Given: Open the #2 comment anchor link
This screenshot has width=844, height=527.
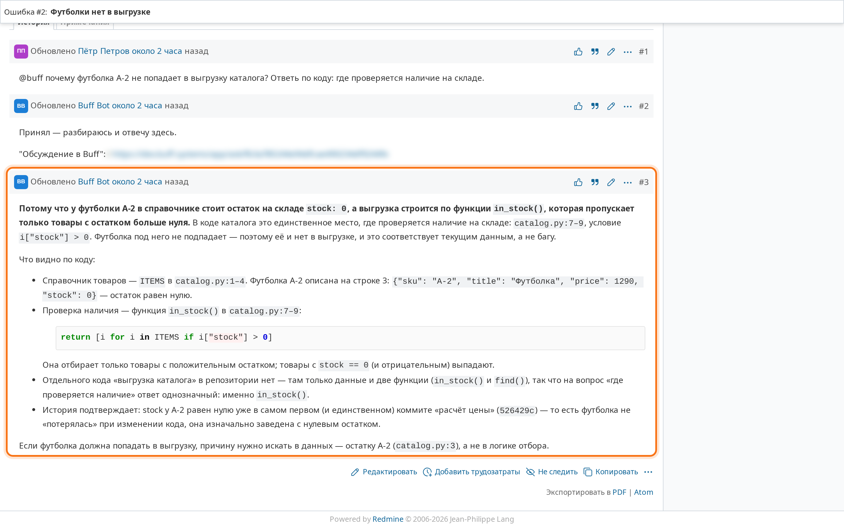Looking at the screenshot, I should tap(644, 106).
